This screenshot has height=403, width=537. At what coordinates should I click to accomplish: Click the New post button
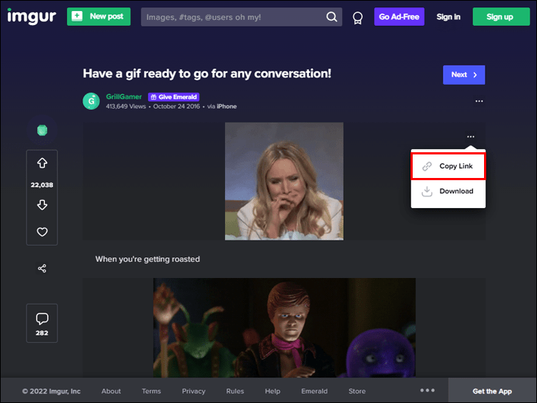click(x=99, y=16)
